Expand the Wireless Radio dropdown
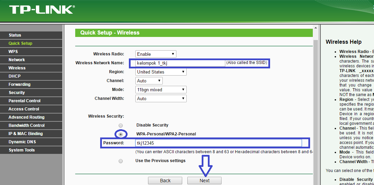 click(x=156, y=54)
